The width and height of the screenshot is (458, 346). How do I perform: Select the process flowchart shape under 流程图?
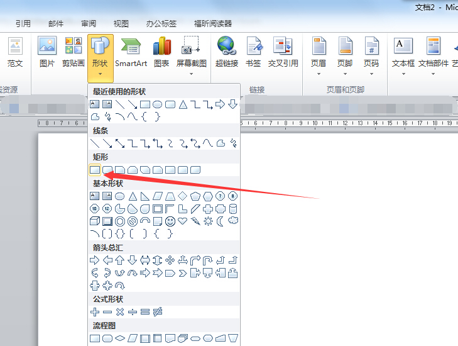[95, 338]
